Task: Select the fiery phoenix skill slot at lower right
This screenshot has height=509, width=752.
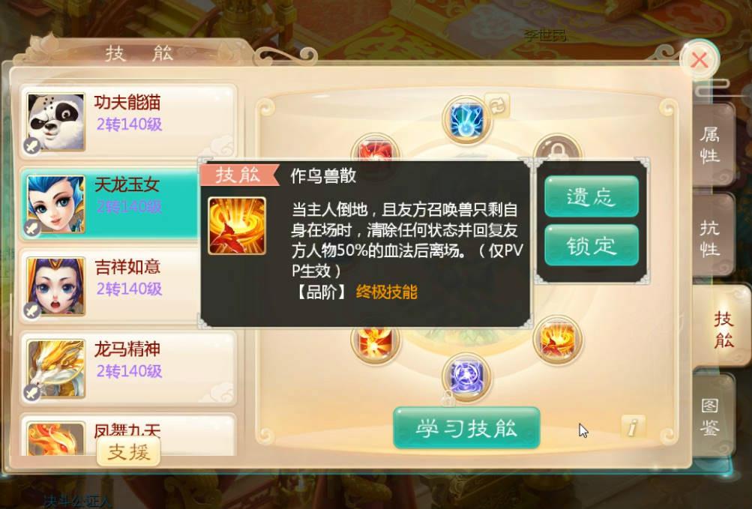Action: 557,340
